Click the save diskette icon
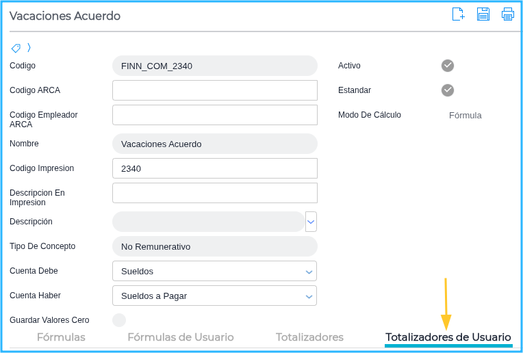Screen dimensions: 523x353 tap(483, 14)
